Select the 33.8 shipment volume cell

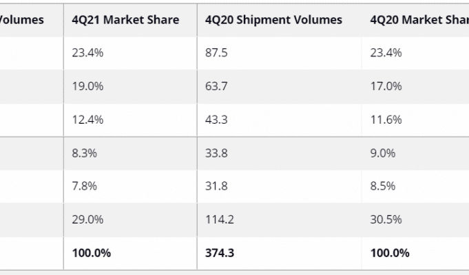[x=217, y=153]
